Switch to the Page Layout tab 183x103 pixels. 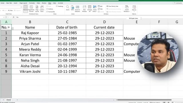pyautogui.click(x=23, y=3)
